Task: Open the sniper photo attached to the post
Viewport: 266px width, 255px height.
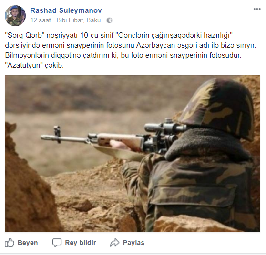Action: click(x=133, y=154)
